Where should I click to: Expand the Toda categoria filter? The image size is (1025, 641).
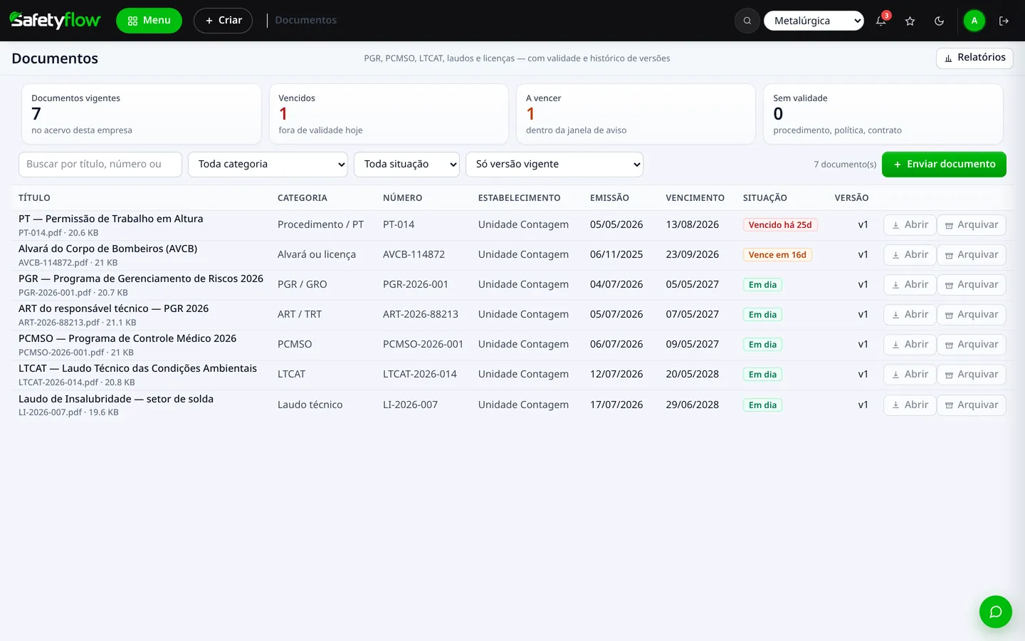268,165
